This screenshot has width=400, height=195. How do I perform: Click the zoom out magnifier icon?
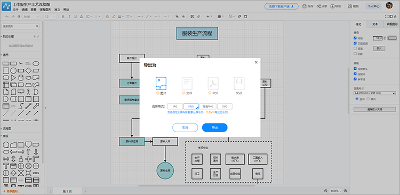pyautogui.click(x=326, y=191)
